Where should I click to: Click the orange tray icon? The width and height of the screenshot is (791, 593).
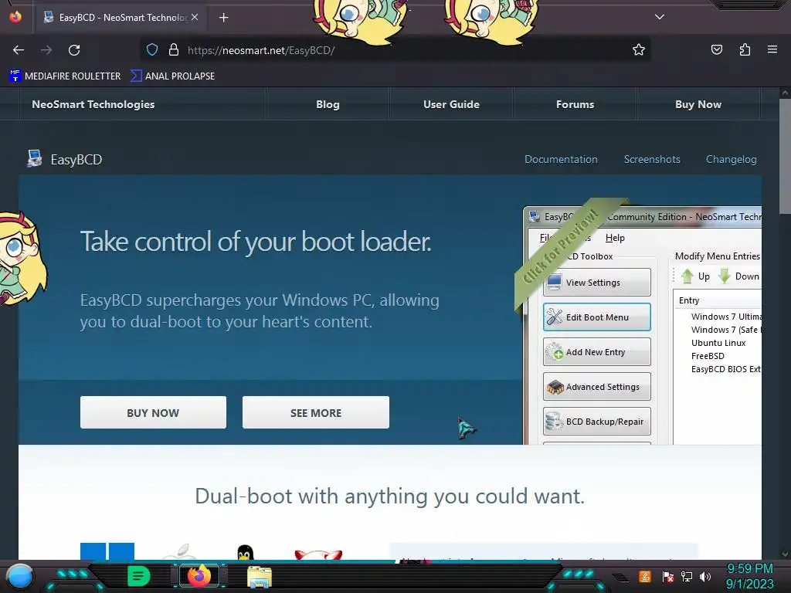click(x=645, y=576)
